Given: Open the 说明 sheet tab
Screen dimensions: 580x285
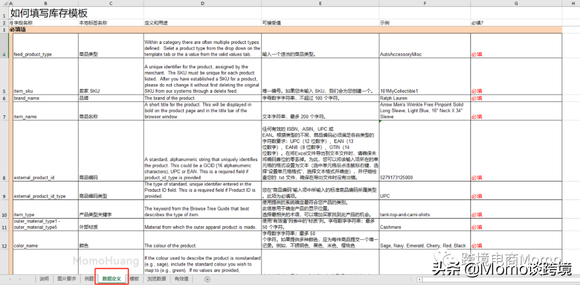Looking at the screenshot, I should click(44, 279).
